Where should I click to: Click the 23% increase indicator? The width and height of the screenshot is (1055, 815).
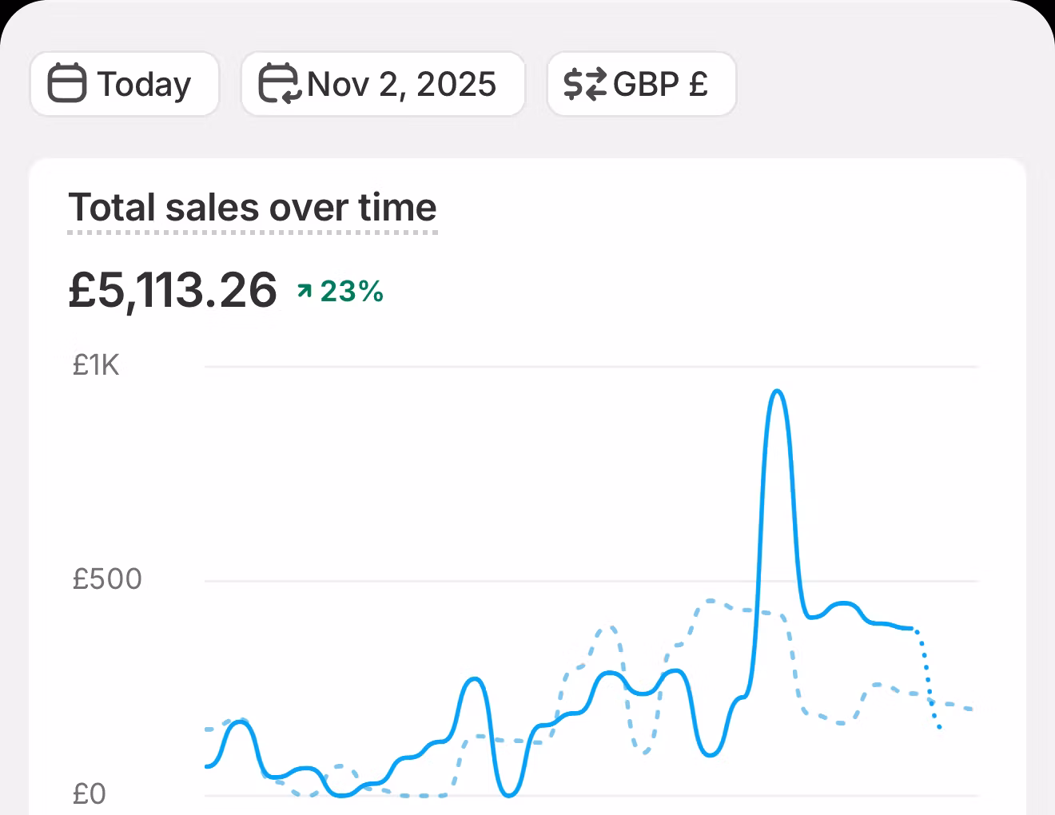coord(340,292)
